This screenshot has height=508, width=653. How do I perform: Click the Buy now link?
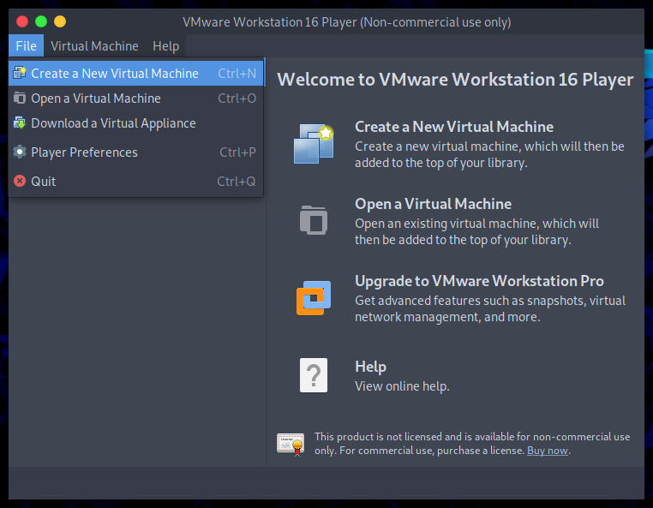tap(548, 451)
